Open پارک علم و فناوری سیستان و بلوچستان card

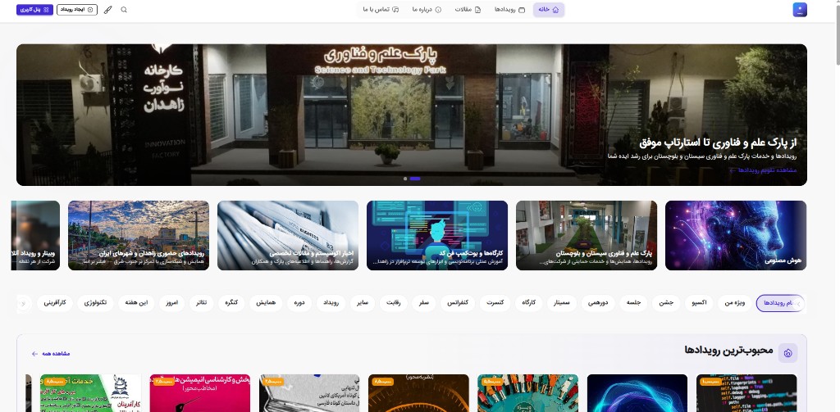tap(587, 235)
